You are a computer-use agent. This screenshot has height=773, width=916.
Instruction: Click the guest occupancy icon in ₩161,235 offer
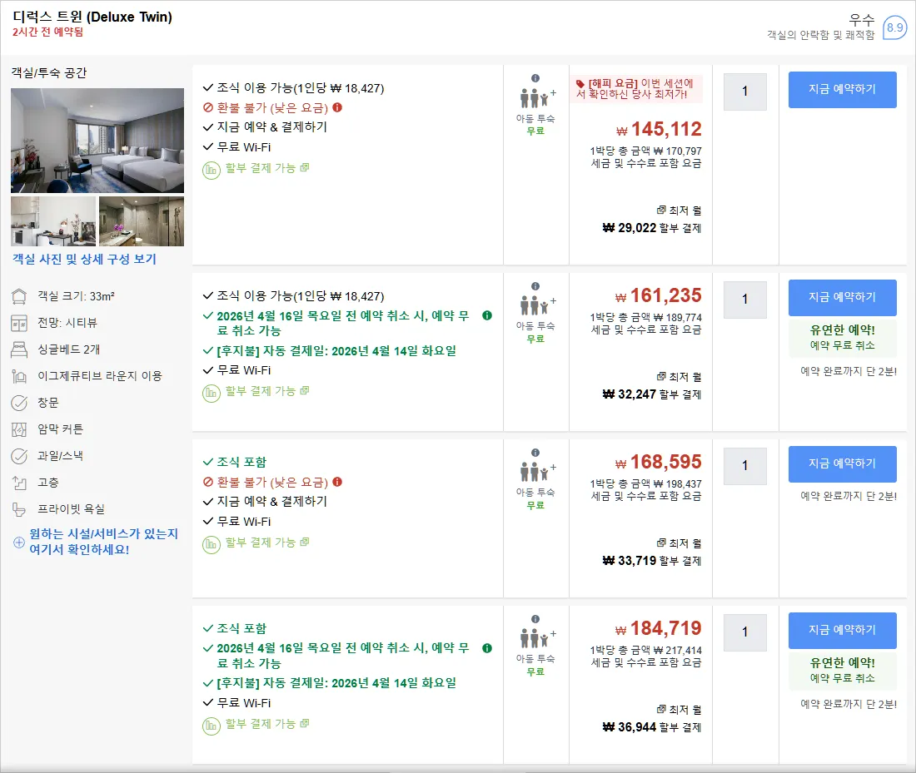pyautogui.click(x=537, y=305)
